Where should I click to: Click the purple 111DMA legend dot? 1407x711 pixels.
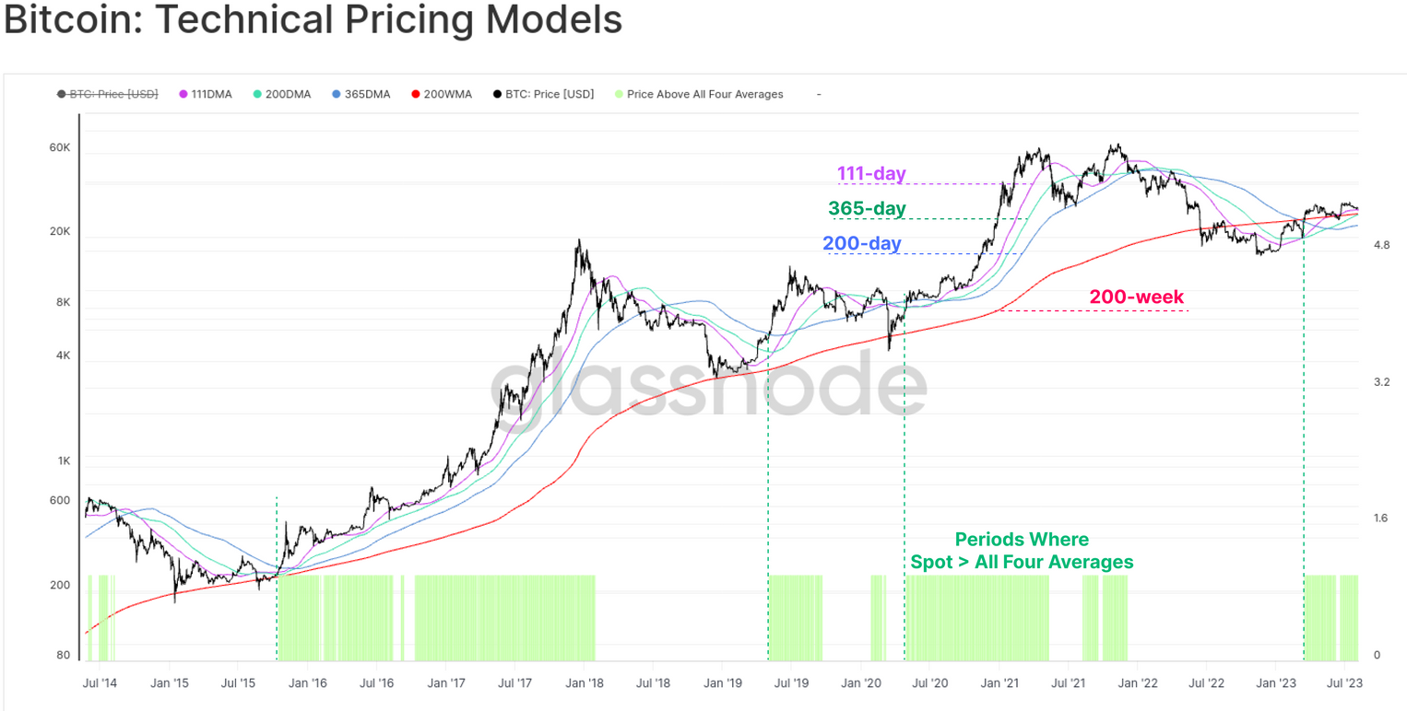(x=183, y=94)
